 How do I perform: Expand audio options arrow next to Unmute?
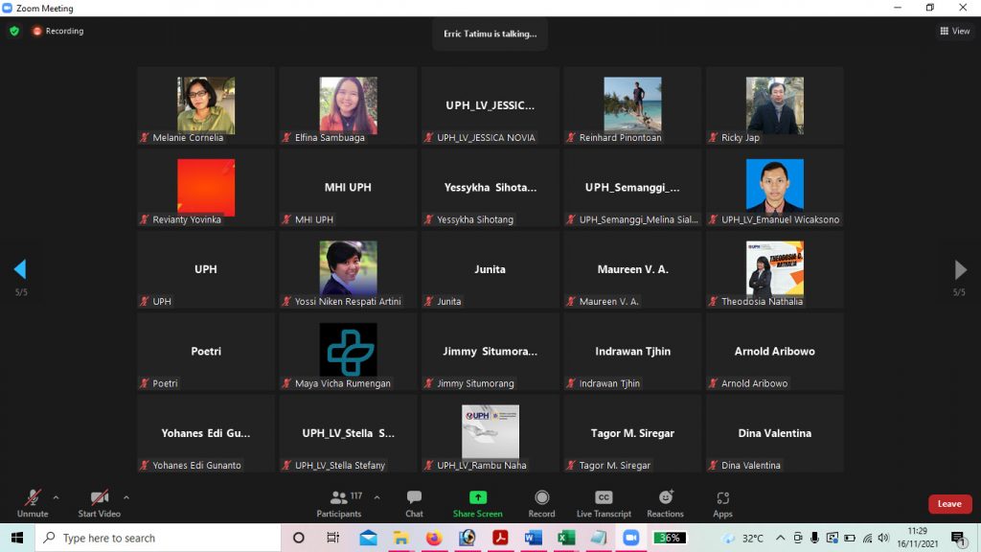click(56, 497)
